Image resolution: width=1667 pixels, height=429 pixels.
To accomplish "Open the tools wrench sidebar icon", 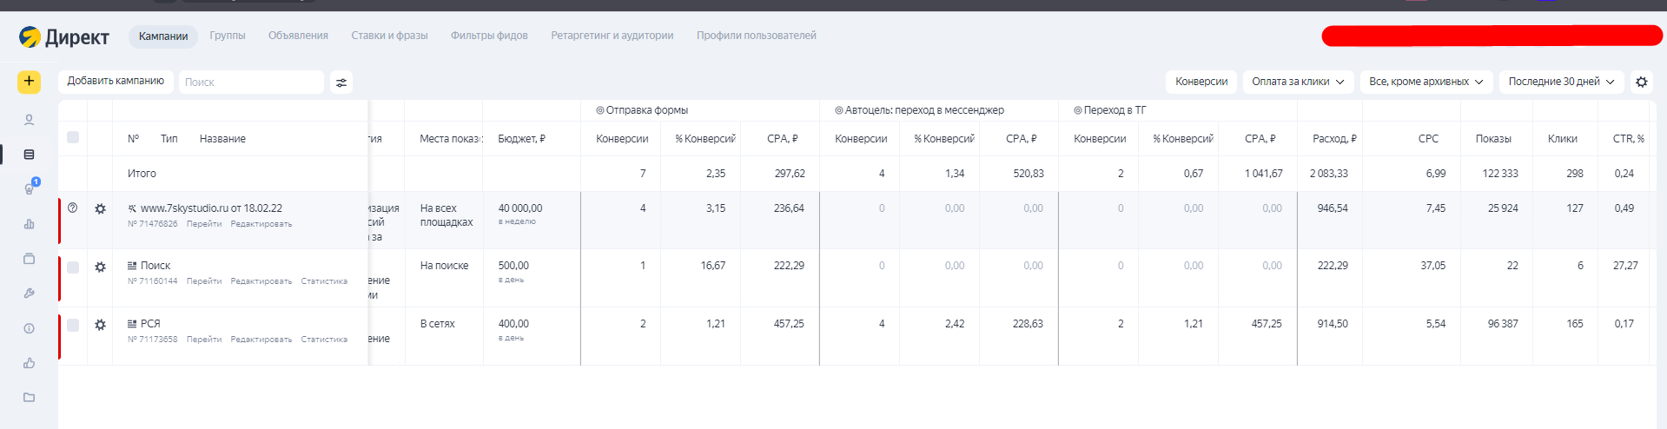I will coord(29,294).
